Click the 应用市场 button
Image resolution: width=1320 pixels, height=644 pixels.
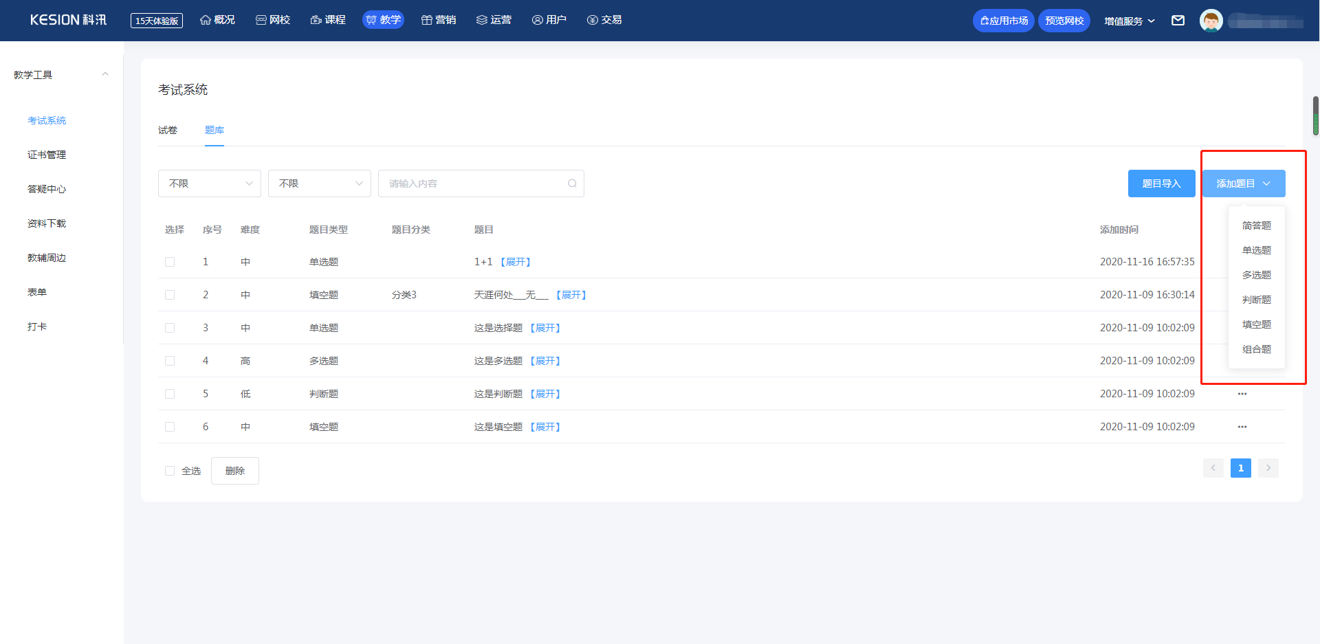[1004, 21]
